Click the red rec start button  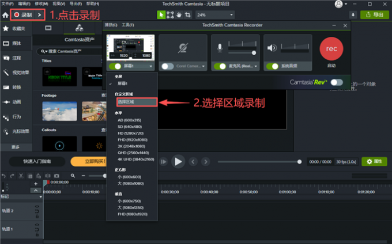click(x=331, y=49)
